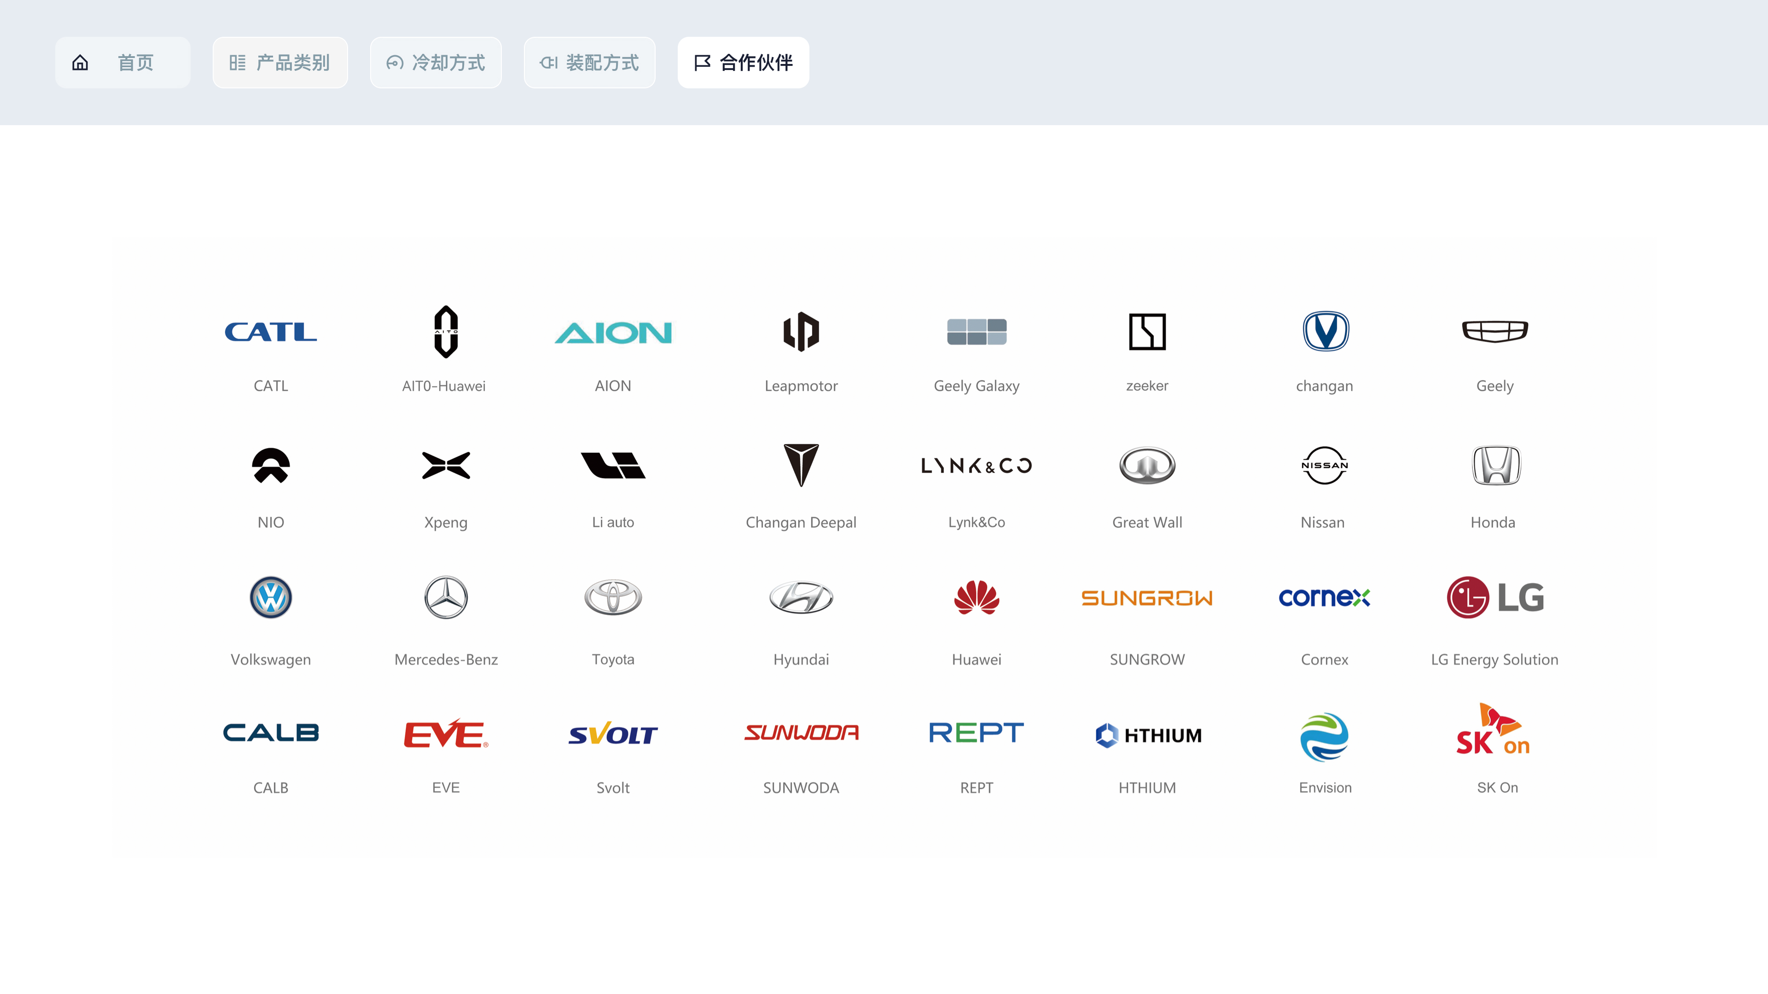Open the 首页 home tab
1768x994 pixels.
(122, 63)
